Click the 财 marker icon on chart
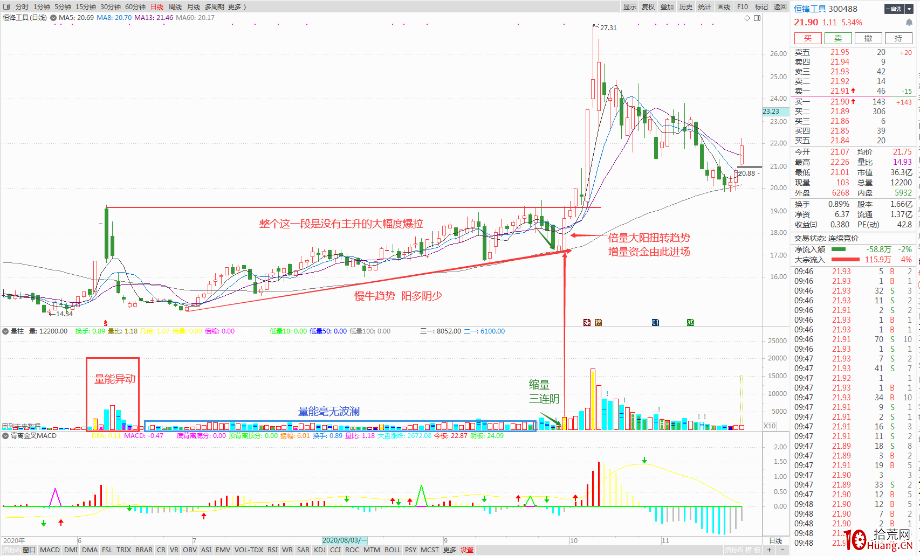The image size is (920, 556). [656, 323]
